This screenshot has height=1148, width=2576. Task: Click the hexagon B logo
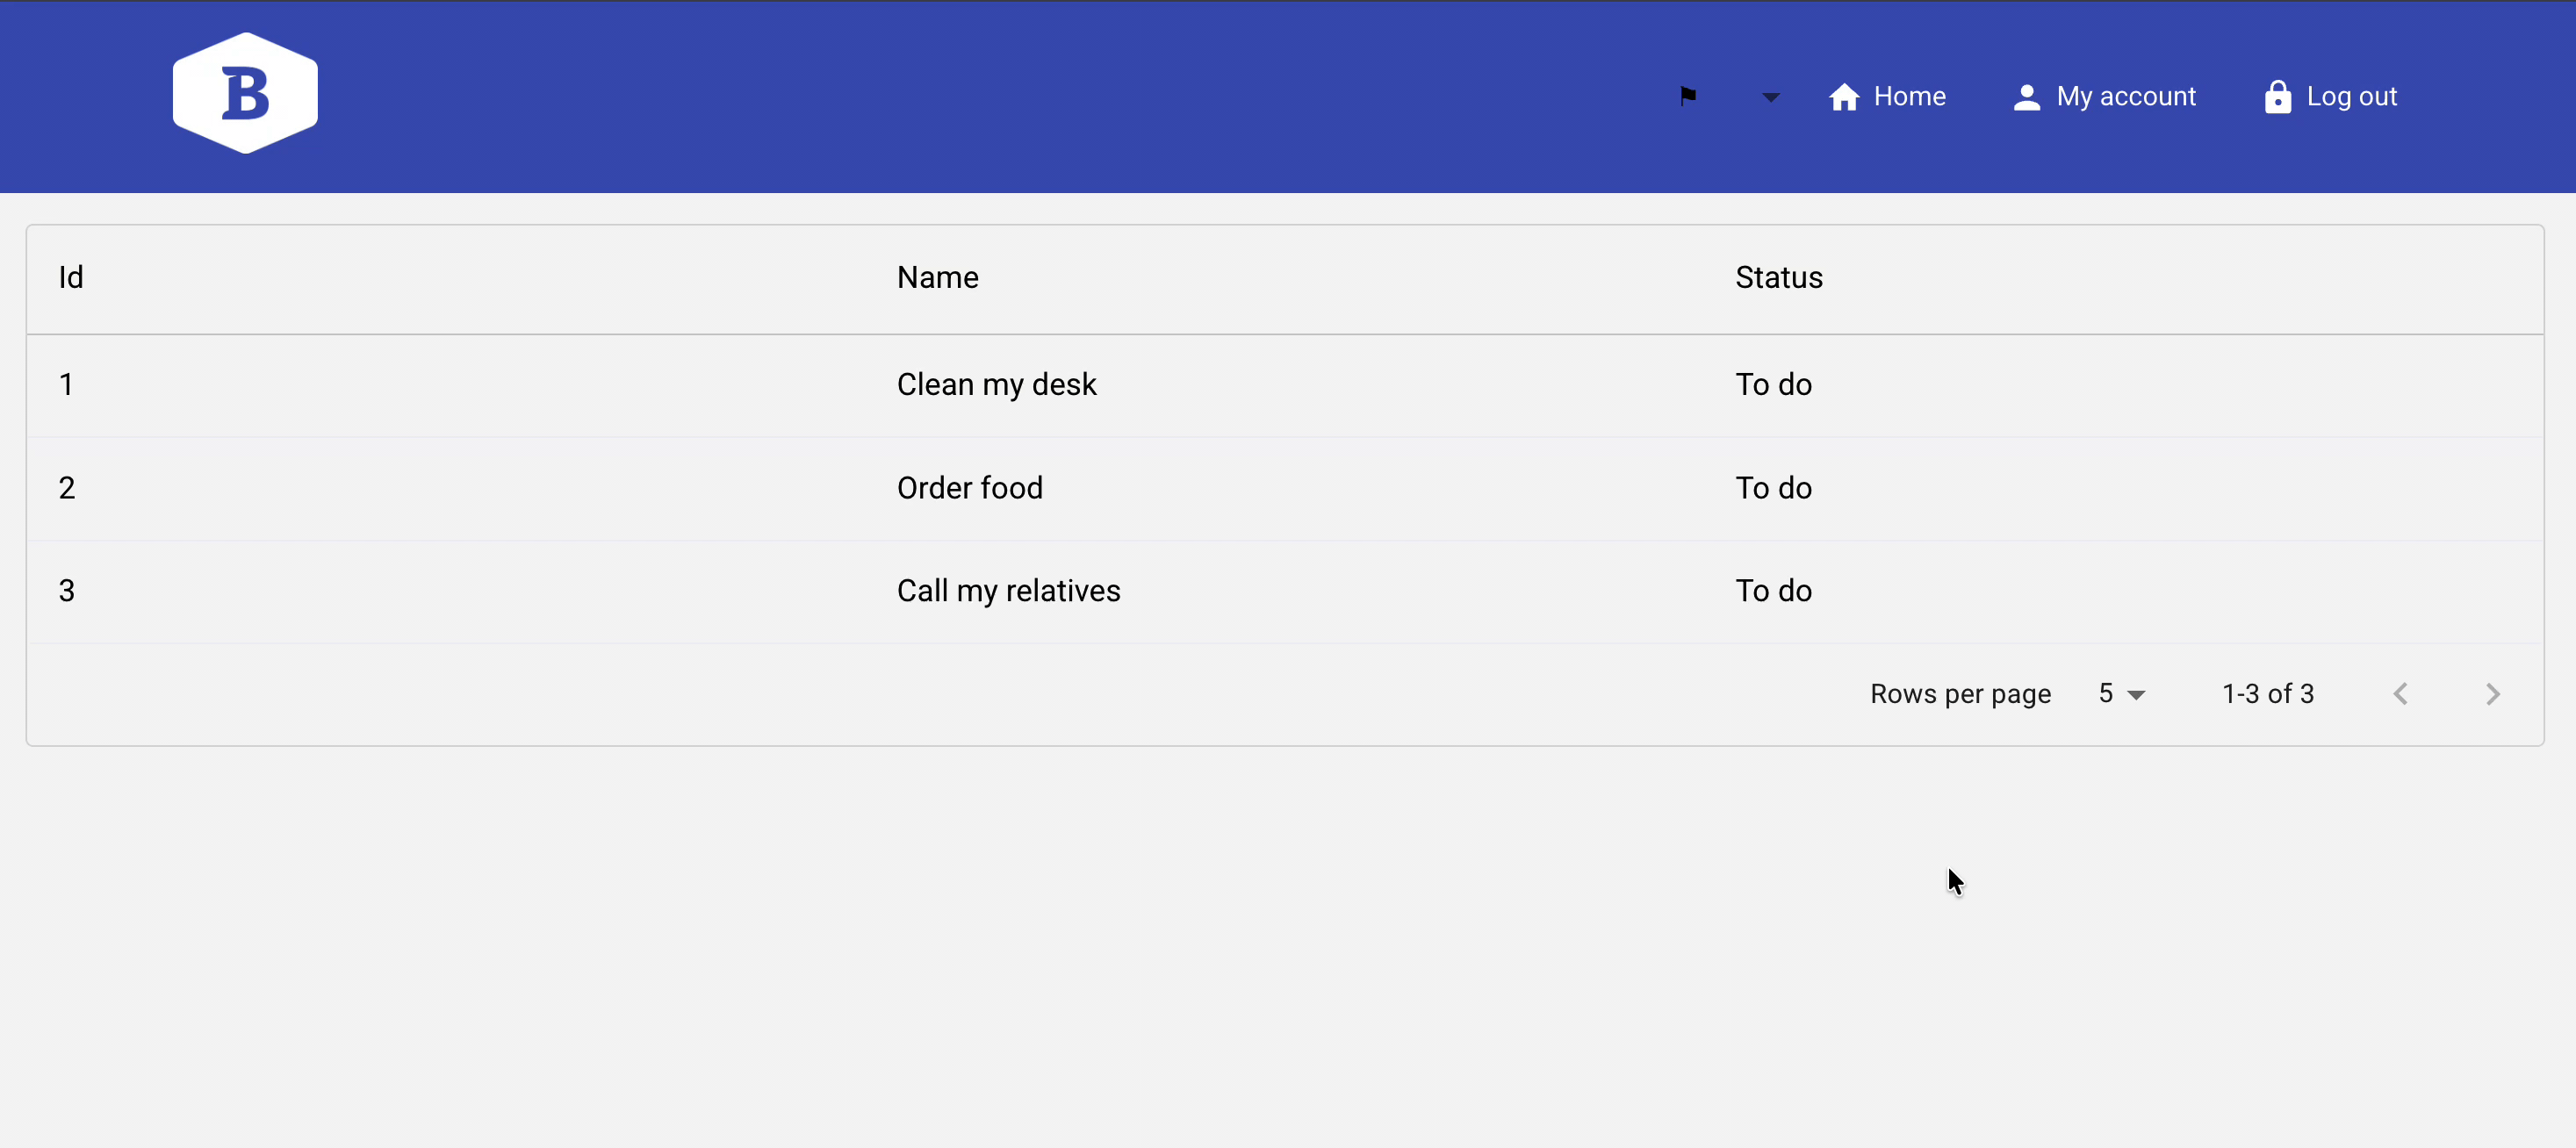coord(245,94)
